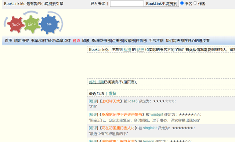This screenshot has width=235, height=142.
Task: Open the 点击榜 ranking
Action: 117,41
